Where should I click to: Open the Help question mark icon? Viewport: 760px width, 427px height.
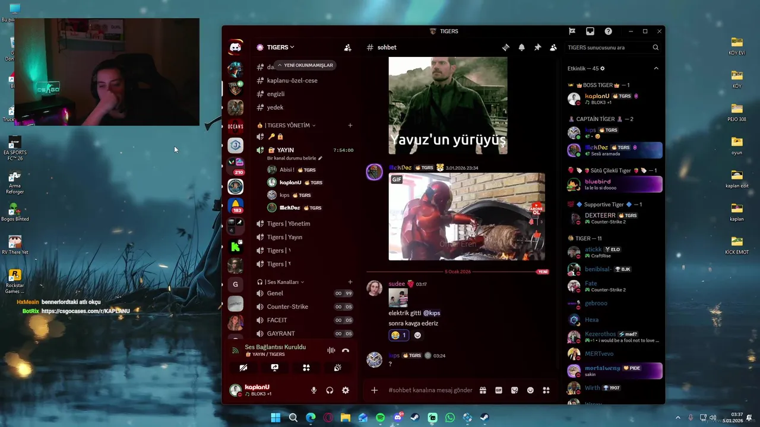point(608,31)
